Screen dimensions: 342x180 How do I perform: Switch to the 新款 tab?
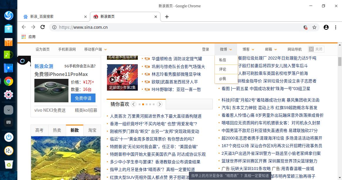click(x=75, y=130)
